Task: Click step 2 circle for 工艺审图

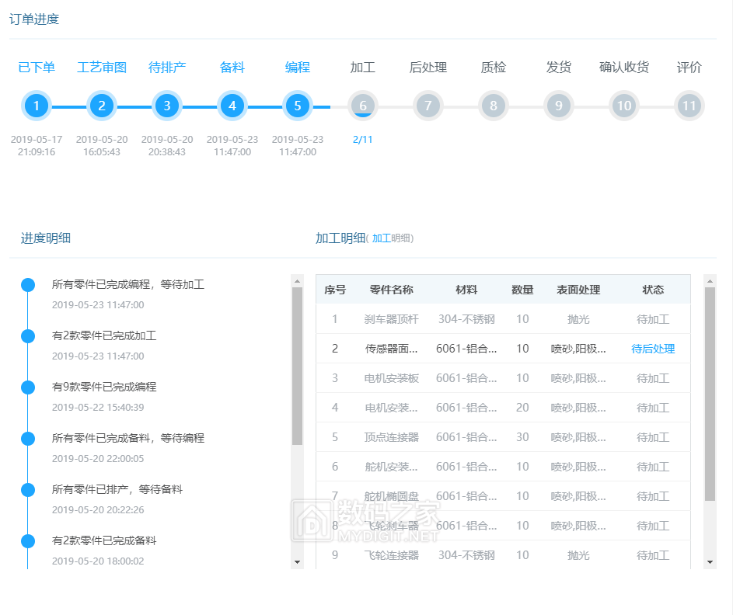Action: (x=102, y=106)
